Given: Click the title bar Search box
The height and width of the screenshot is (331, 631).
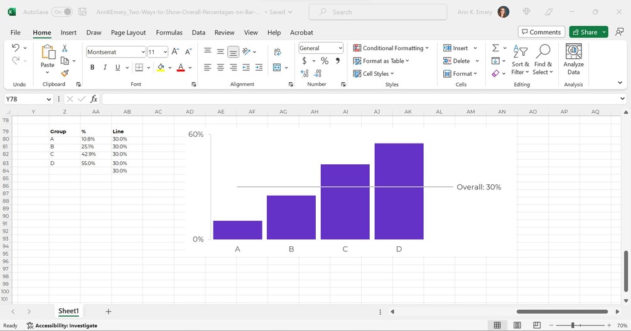Looking at the screenshot, I should click(x=377, y=12).
